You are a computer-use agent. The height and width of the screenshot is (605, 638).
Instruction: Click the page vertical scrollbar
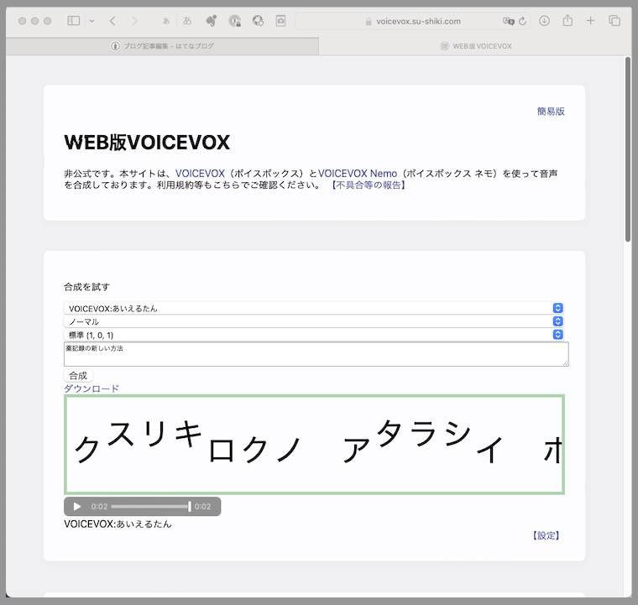click(x=628, y=149)
